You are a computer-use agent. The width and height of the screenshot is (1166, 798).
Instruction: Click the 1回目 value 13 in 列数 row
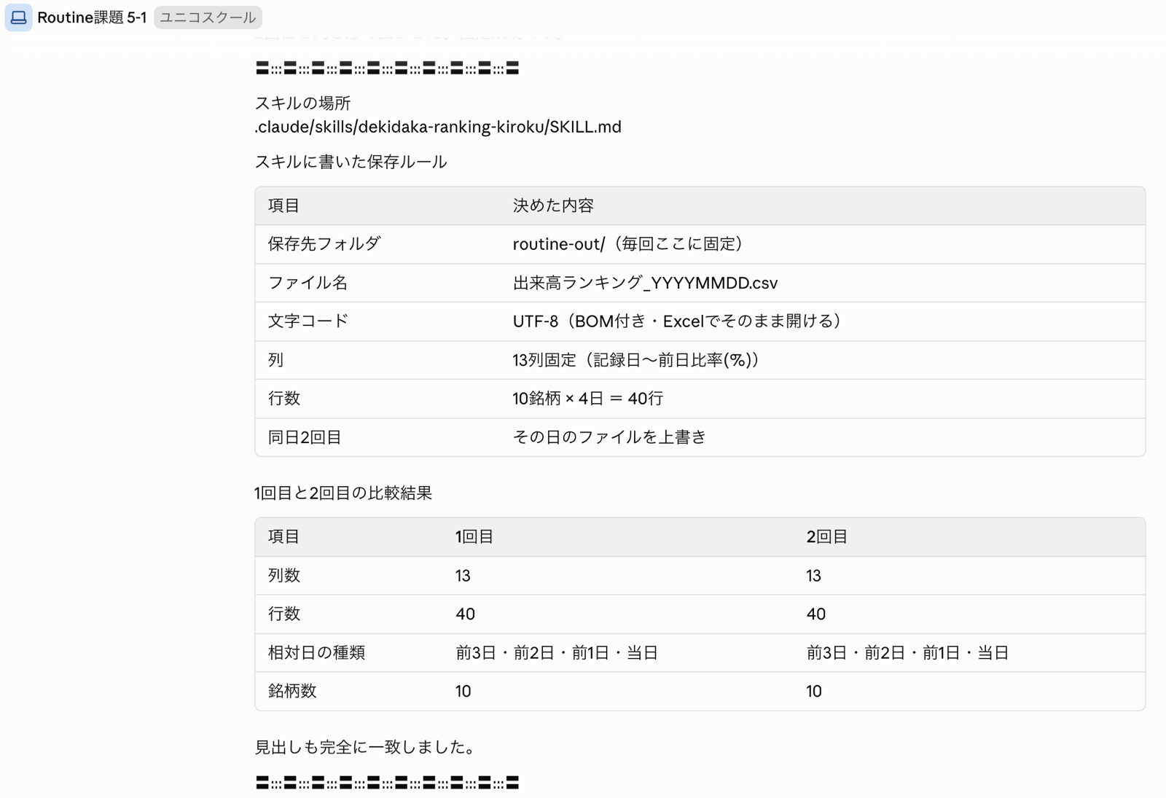pos(463,576)
